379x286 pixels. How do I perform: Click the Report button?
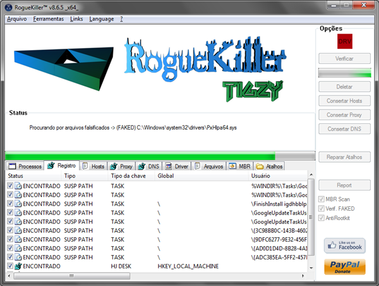coord(344,185)
